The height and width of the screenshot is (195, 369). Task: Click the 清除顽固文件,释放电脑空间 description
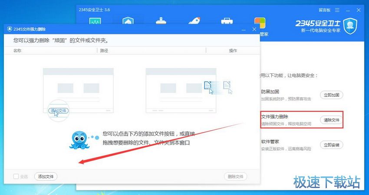286,124
